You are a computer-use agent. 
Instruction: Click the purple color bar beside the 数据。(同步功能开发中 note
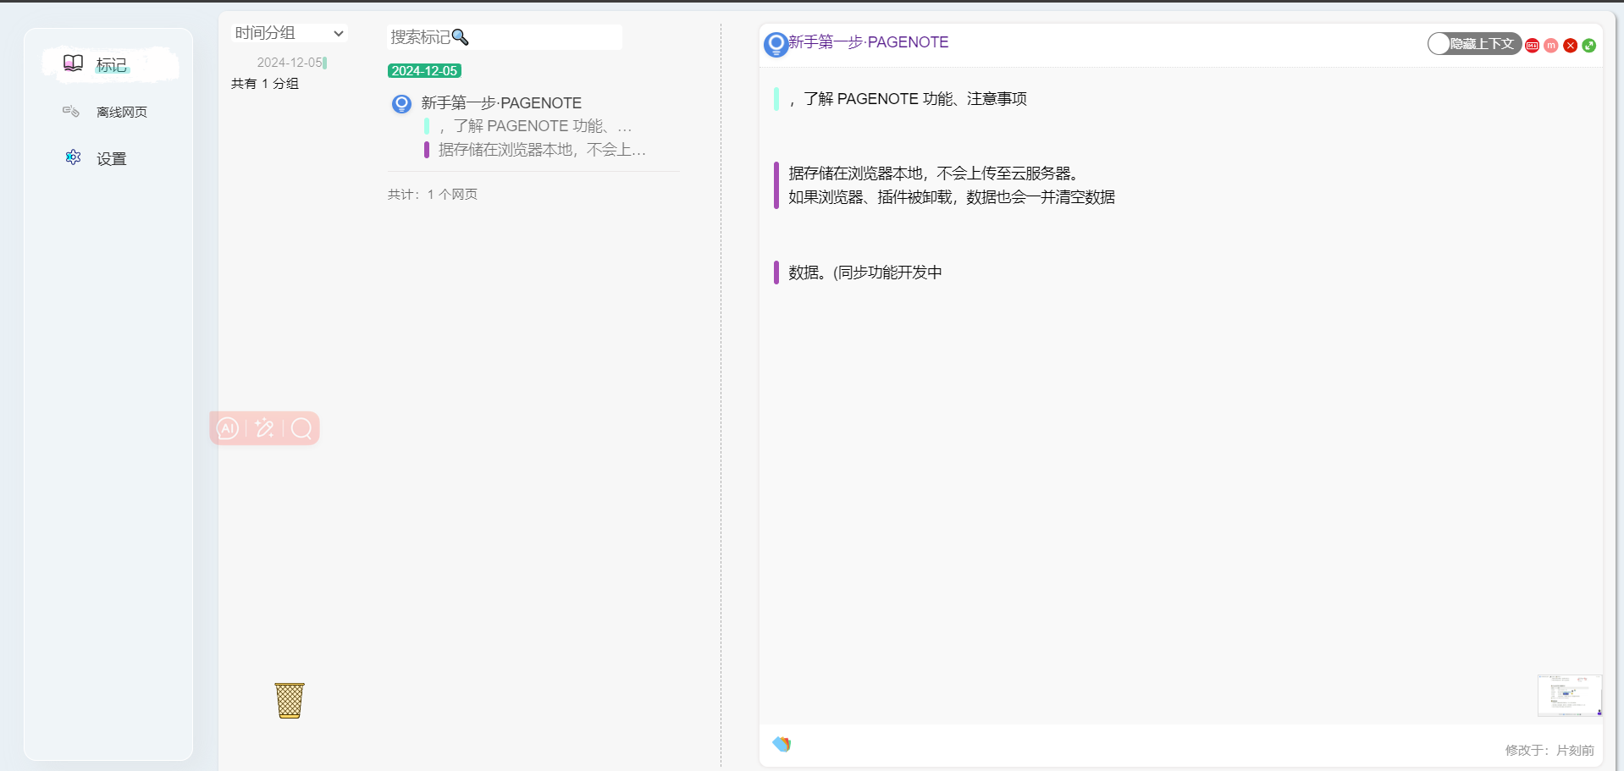776,273
